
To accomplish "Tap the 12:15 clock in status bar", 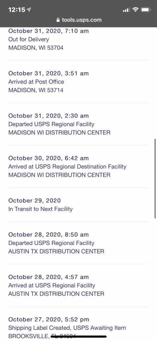I will (x=17, y=10).
